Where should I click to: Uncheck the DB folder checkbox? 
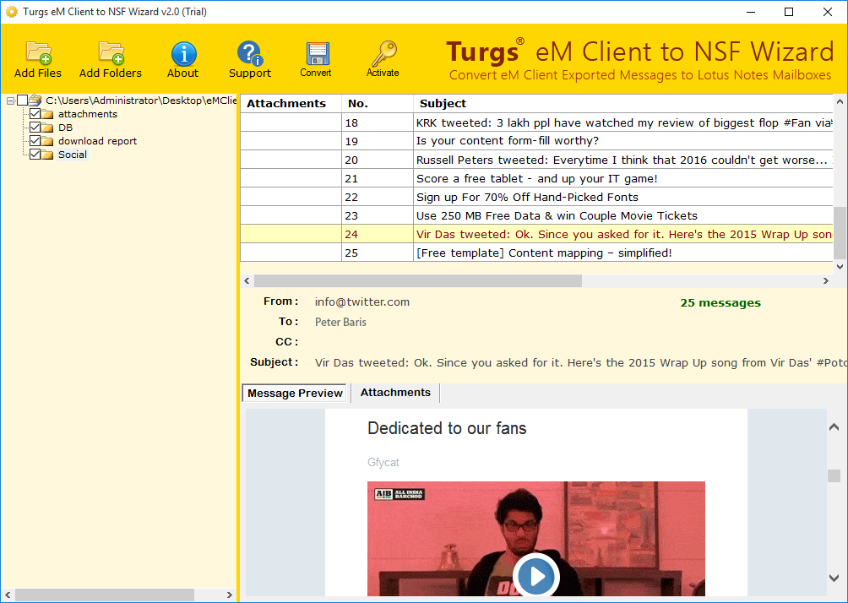[35, 127]
